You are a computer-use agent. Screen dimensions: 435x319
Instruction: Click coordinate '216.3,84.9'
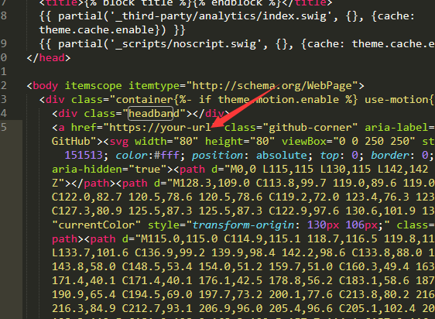coord(84,308)
